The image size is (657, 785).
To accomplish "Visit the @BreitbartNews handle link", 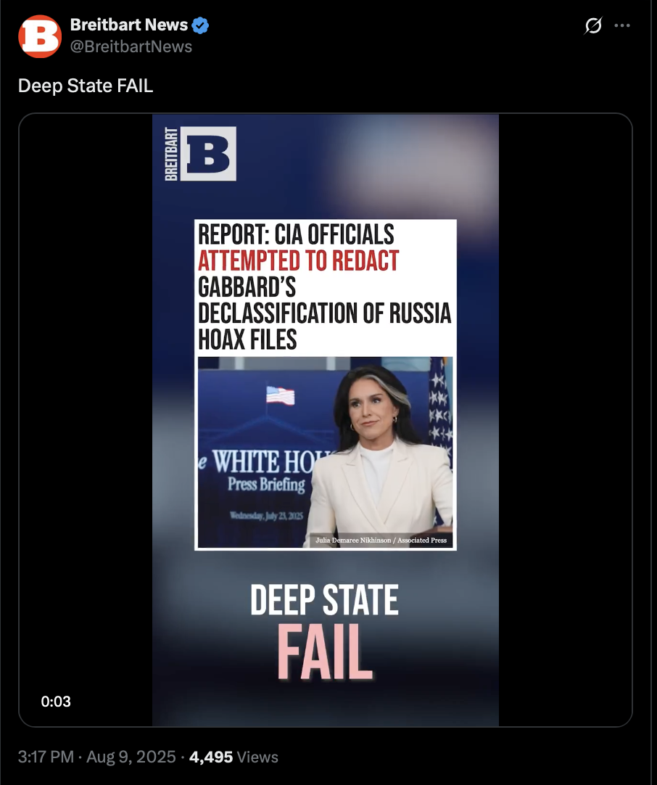I will tap(131, 46).
